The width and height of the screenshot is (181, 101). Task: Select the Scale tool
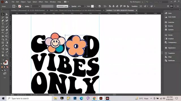coord(7,33)
